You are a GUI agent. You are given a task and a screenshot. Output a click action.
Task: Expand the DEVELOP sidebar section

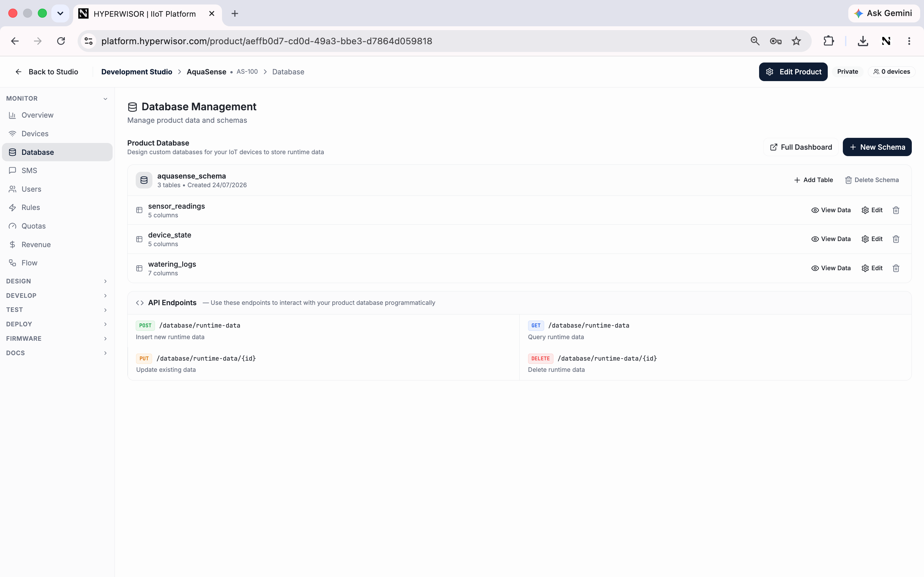[x=57, y=296]
